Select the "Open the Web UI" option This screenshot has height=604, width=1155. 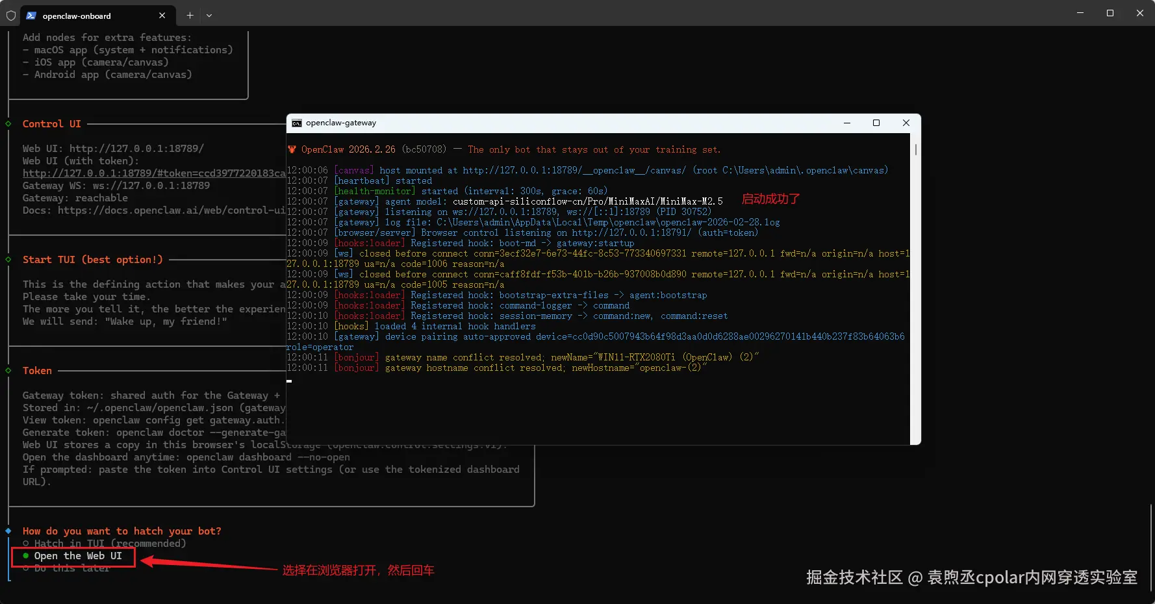[x=73, y=556]
